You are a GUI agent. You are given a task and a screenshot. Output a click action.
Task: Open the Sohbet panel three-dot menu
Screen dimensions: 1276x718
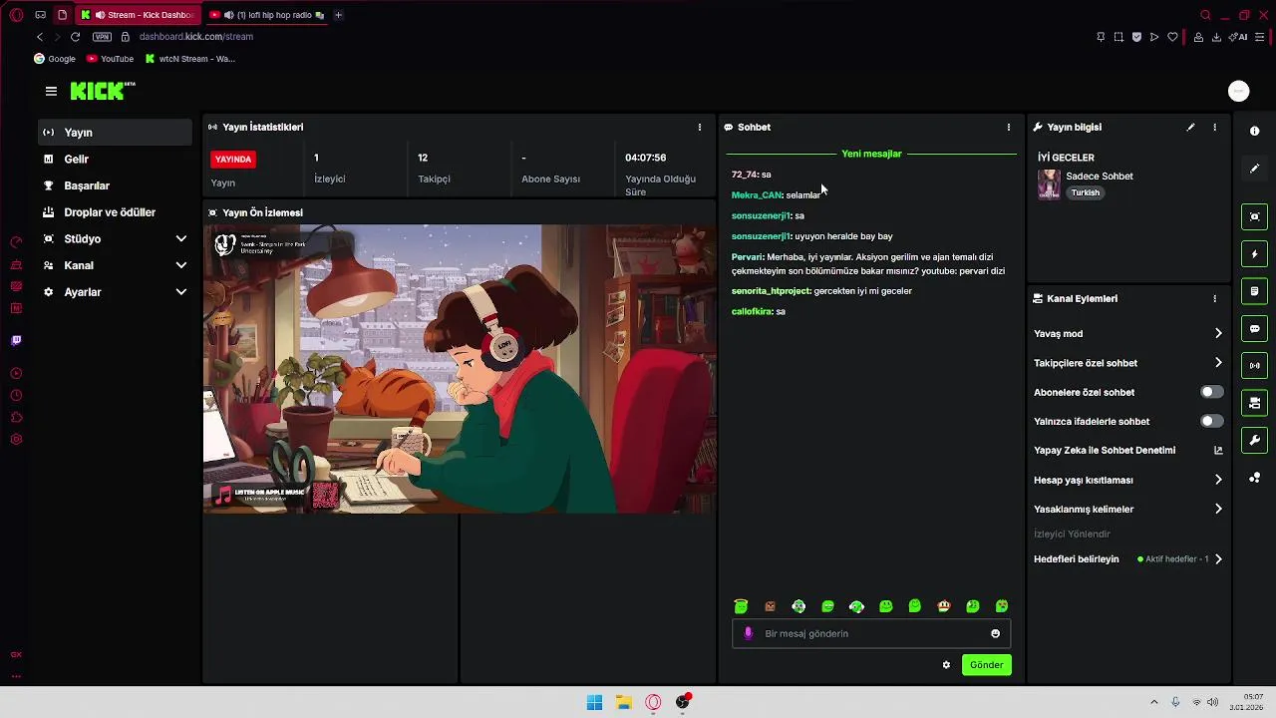[x=1008, y=127]
